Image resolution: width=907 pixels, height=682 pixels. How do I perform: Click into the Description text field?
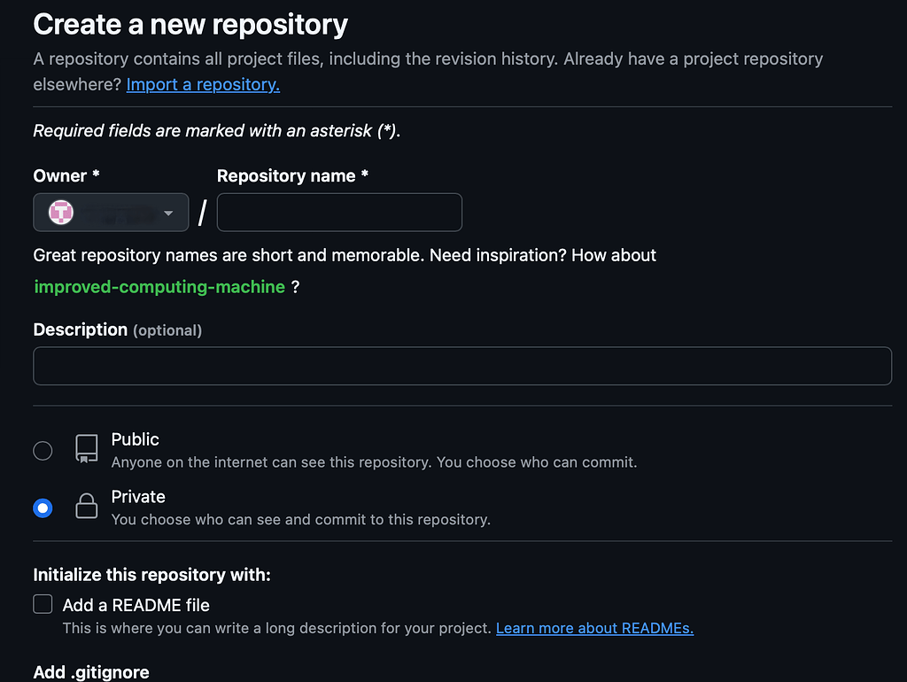click(462, 366)
